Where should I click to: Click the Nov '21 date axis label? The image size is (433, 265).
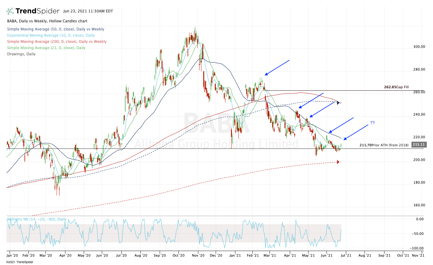418,256
